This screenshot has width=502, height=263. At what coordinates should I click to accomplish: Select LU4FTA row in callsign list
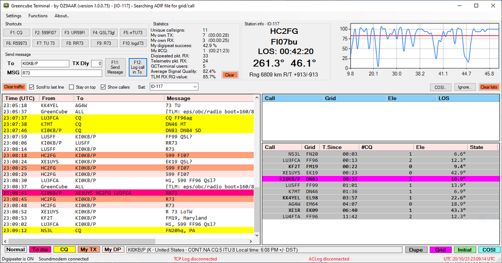(x=380, y=216)
